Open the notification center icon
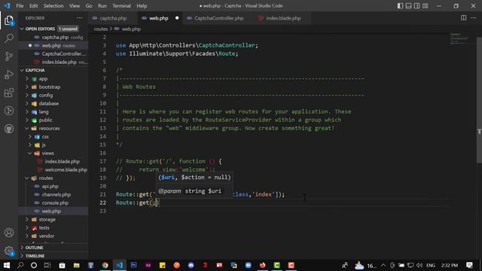 tap(469, 265)
